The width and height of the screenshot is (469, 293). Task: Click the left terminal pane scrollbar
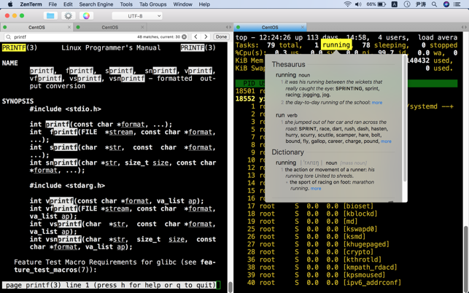tap(230, 286)
